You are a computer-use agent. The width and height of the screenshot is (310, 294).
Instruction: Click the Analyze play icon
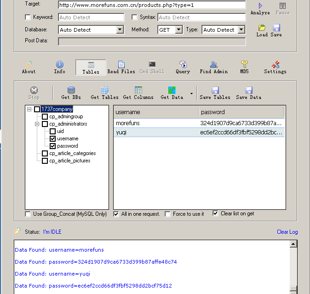click(260, 6)
